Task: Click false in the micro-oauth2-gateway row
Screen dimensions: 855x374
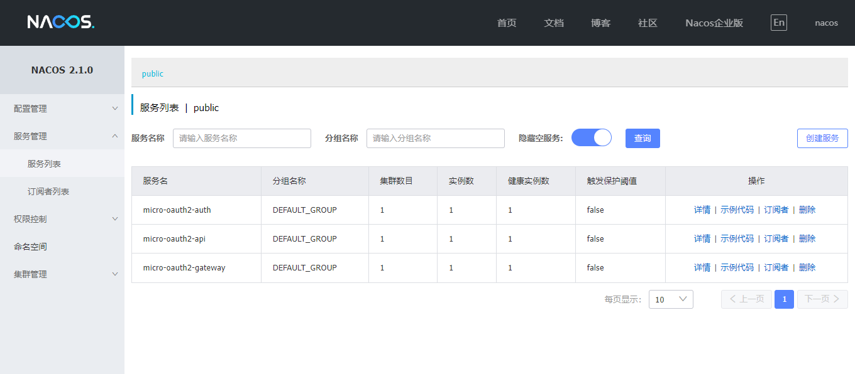Action: click(x=595, y=267)
